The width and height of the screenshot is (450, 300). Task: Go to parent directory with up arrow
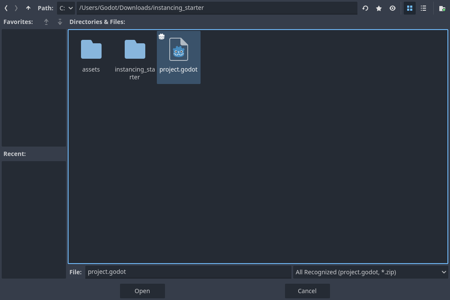(x=28, y=8)
